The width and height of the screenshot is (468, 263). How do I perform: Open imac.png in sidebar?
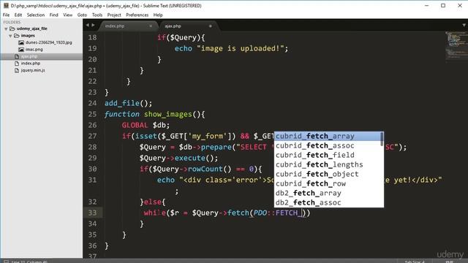[34, 49]
